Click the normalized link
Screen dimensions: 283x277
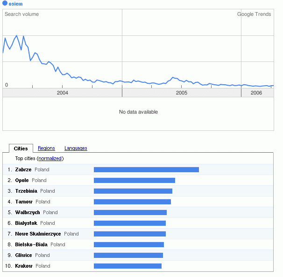tap(50, 159)
